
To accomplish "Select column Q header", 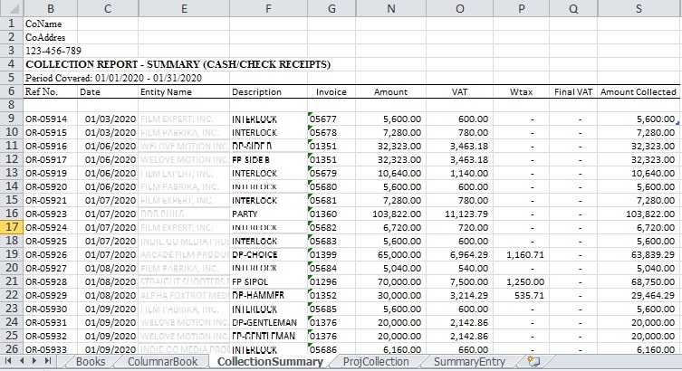I will click(x=573, y=8).
